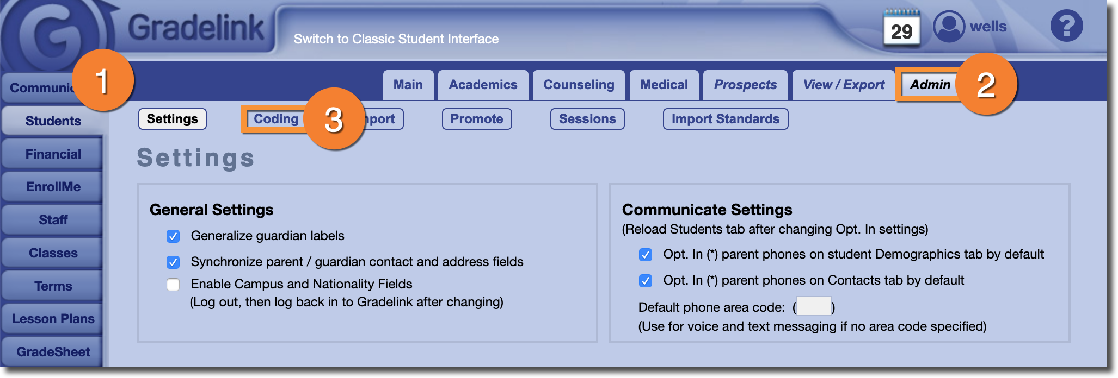Toggle Synchronize parent / guardian contact checkbox

173,262
